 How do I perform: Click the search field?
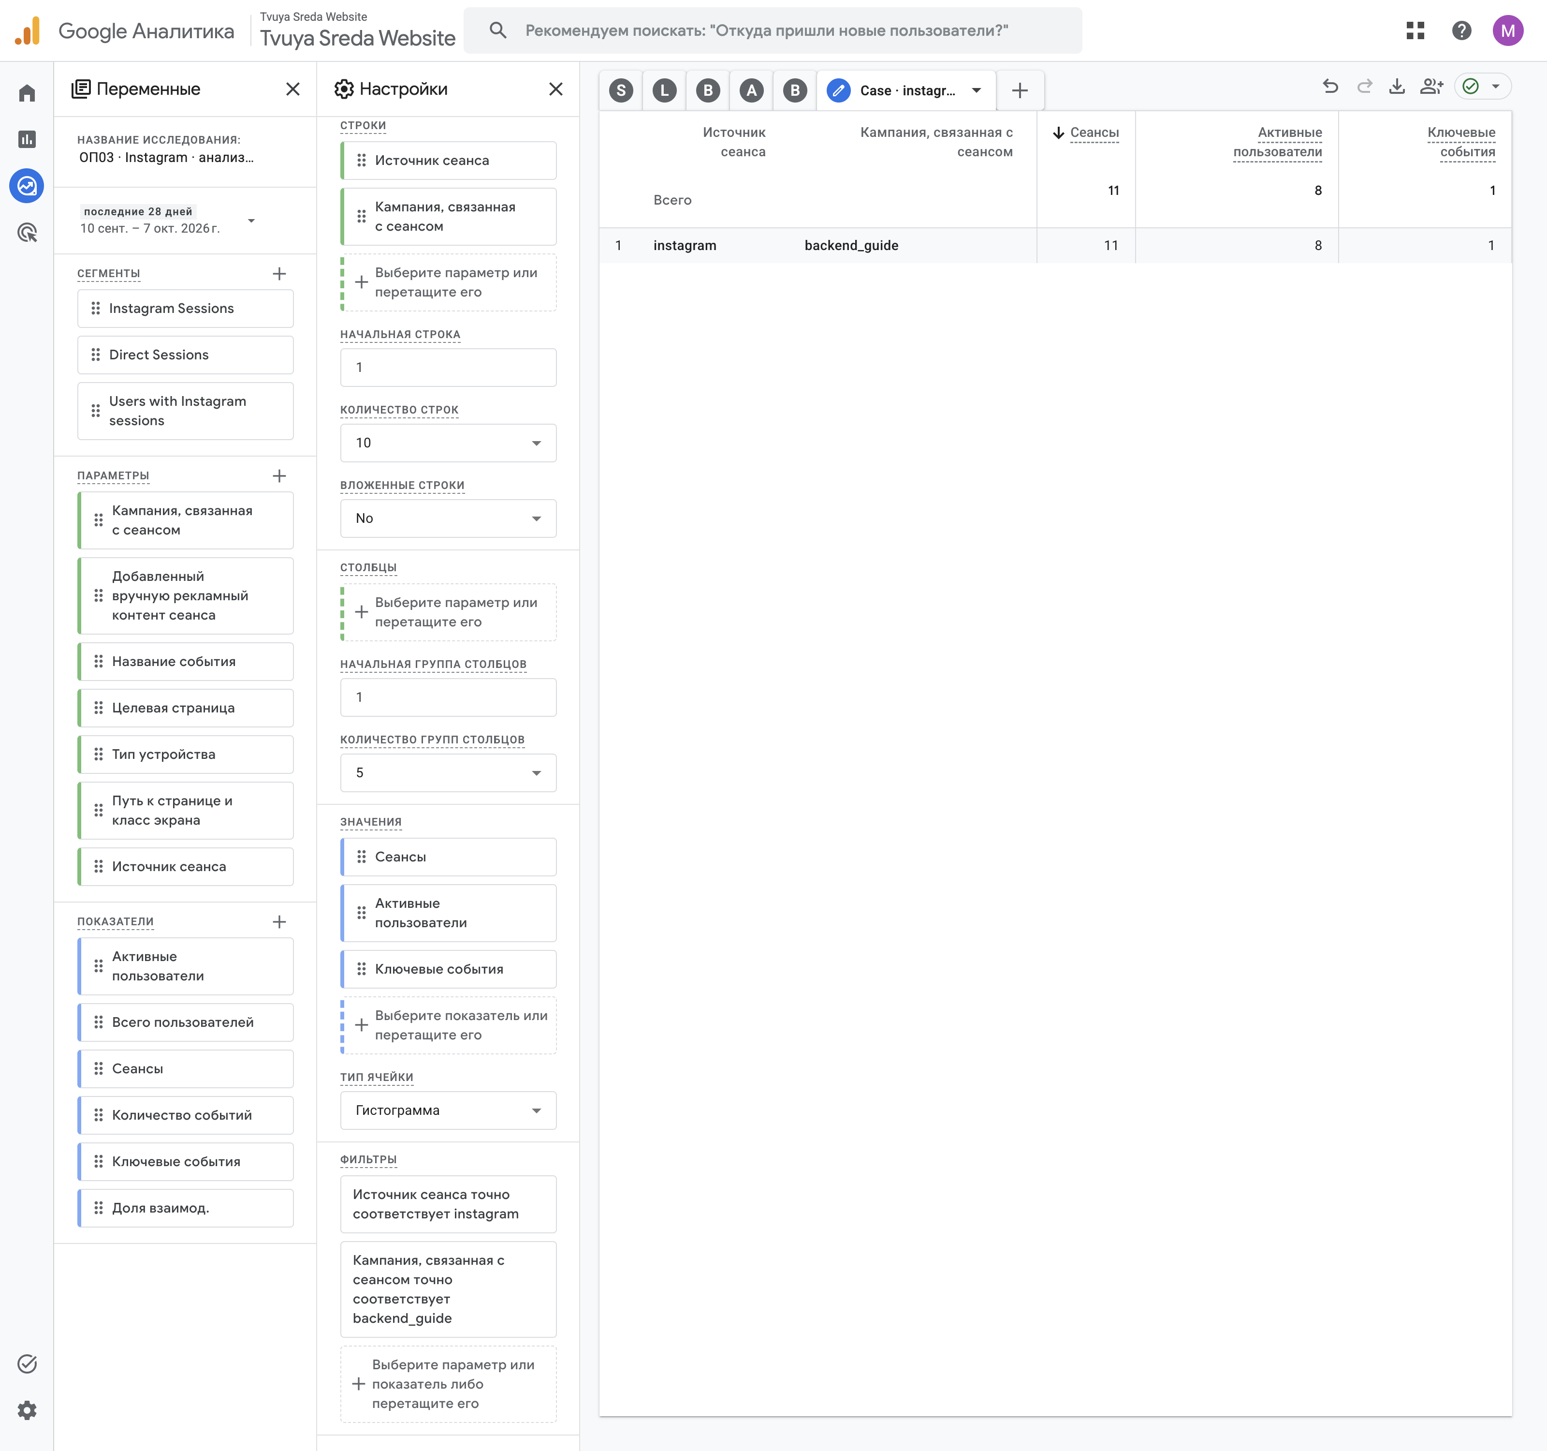772,30
